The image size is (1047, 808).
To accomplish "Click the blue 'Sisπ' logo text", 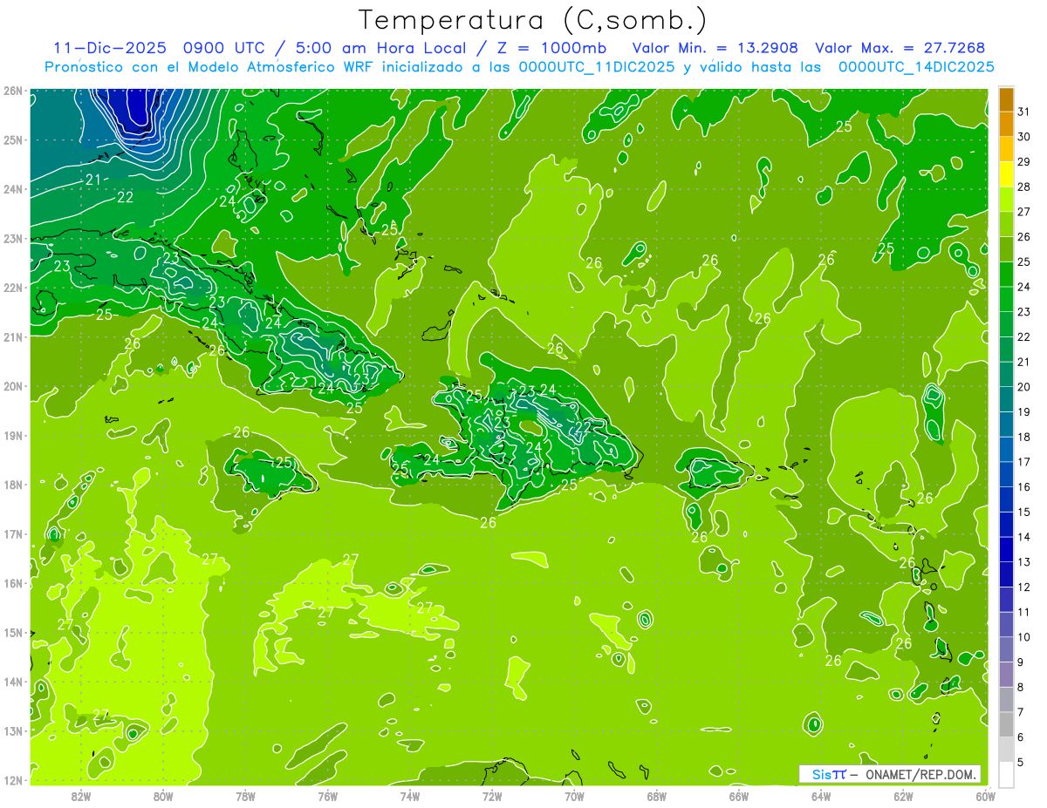I will point(829,774).
